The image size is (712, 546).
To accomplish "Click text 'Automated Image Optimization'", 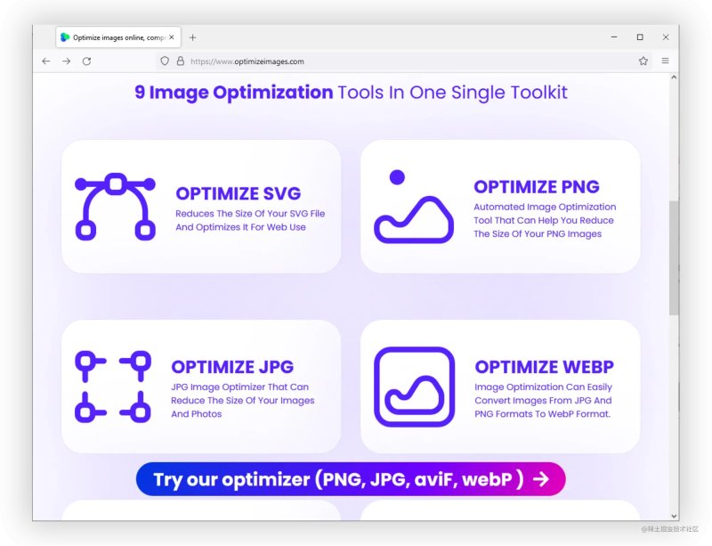I will (x=545, y=207).
